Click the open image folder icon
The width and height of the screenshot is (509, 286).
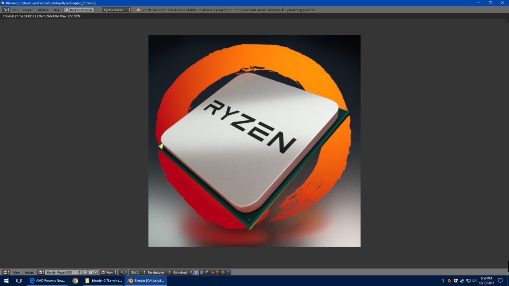pyautogui.click(x=90, y=272)
